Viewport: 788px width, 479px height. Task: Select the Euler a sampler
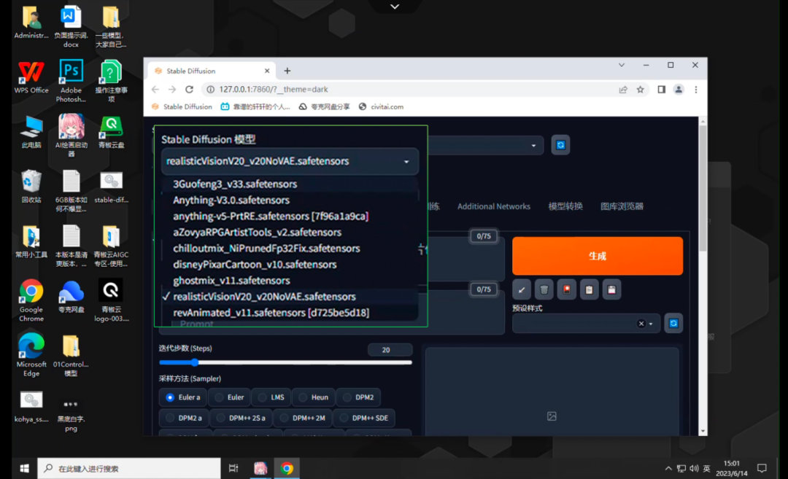coord(183,397)
